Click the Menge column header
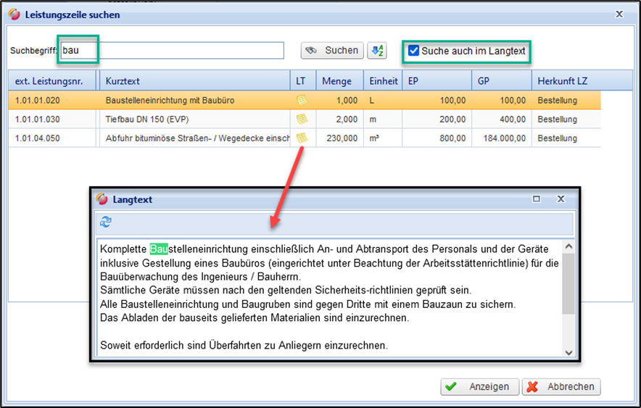Image resolution: width=641 pixels, height=408 pixels. [336, 81]
